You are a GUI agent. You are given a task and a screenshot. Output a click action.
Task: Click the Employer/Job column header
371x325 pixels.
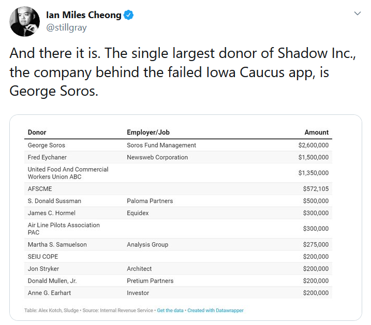point(148,132)
